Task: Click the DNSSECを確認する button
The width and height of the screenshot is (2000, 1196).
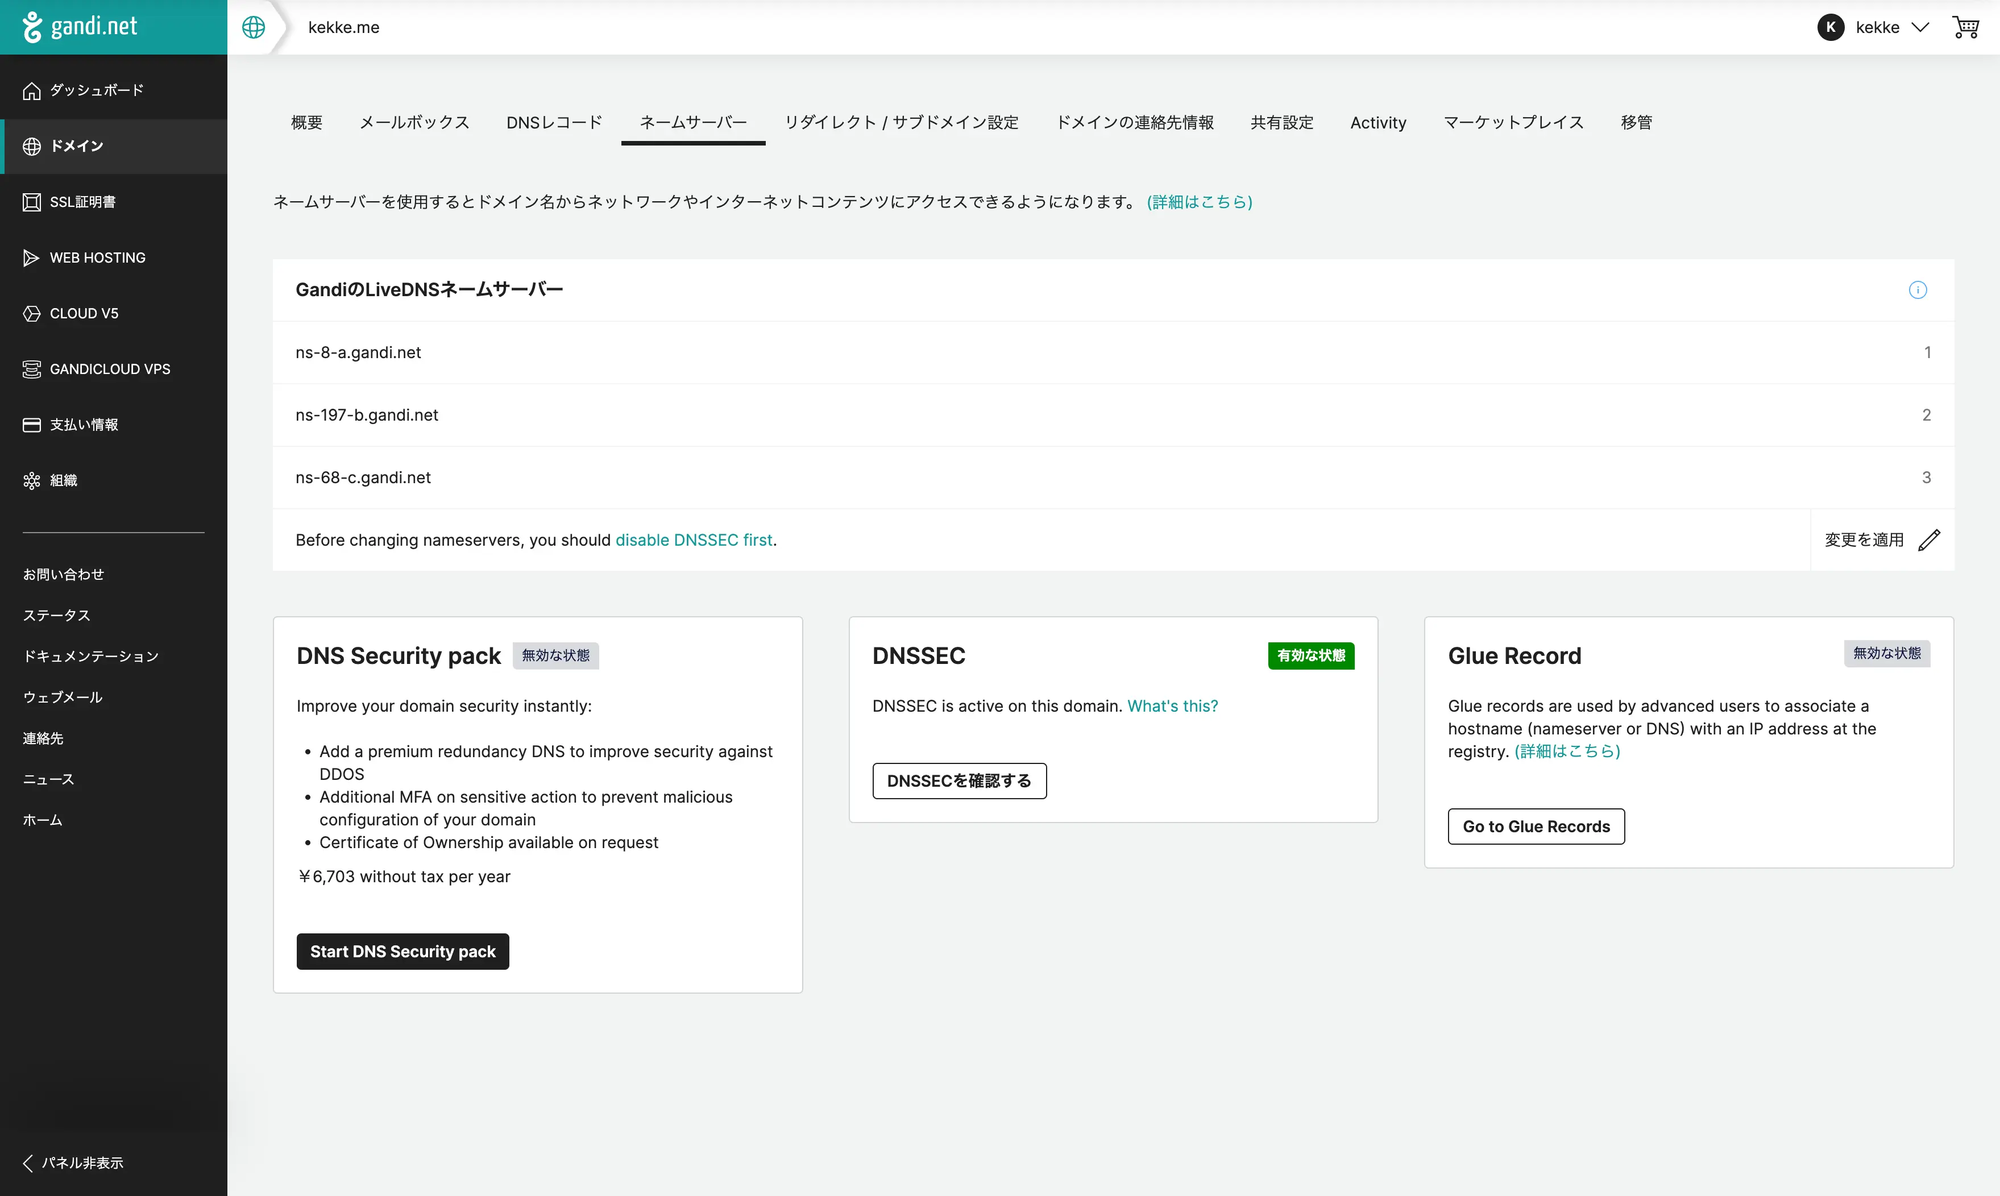Action: coord(959,781)
